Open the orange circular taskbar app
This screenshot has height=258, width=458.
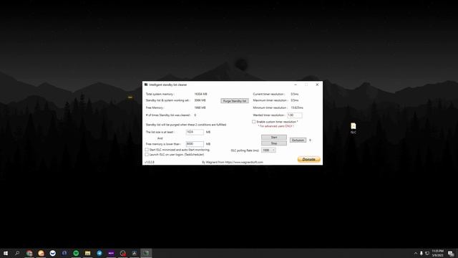41,253
